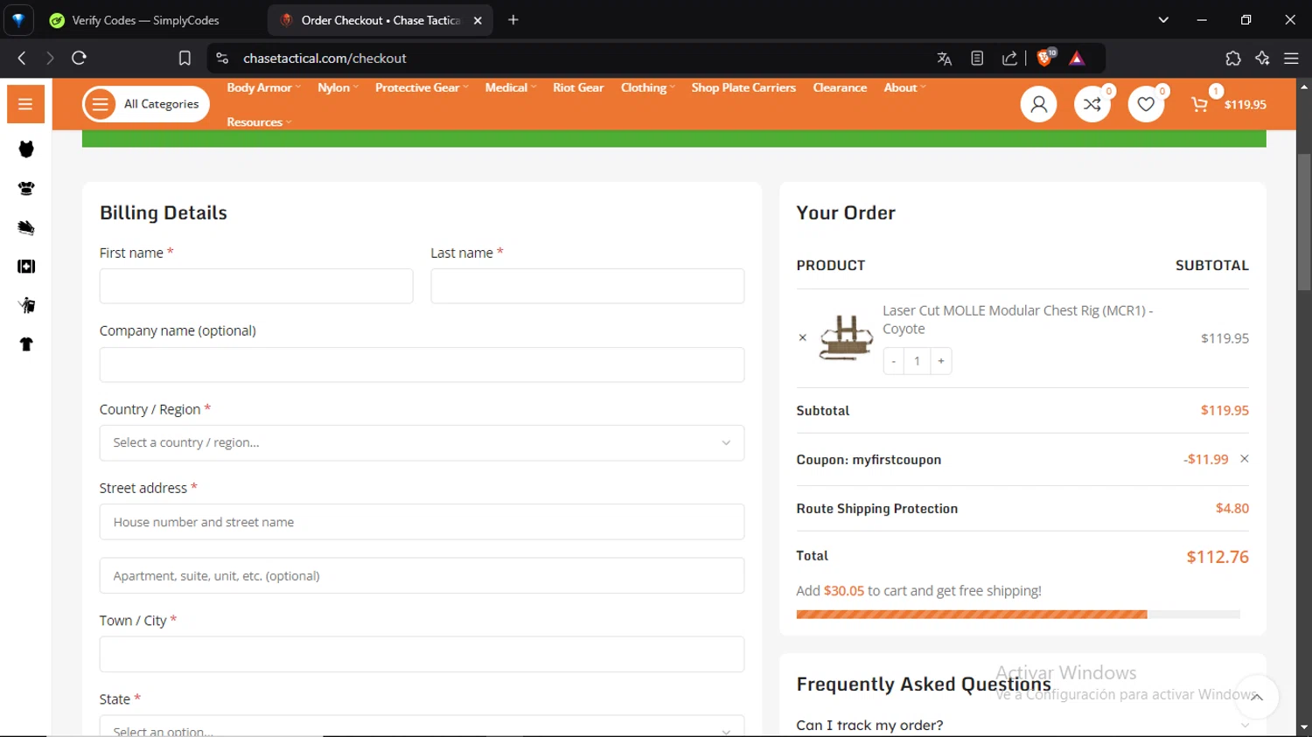Screen dimensions: 1312x737
Task: Open the wishlist heart icon
Action: (1146, 104)
